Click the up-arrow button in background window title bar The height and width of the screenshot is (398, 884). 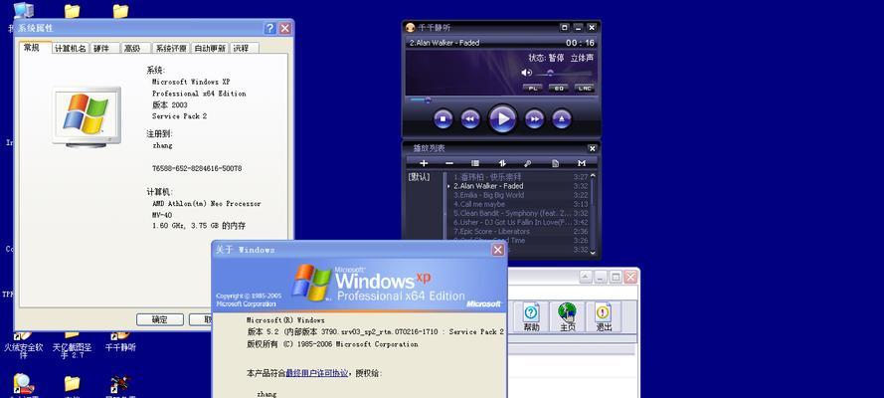(586, 277)
